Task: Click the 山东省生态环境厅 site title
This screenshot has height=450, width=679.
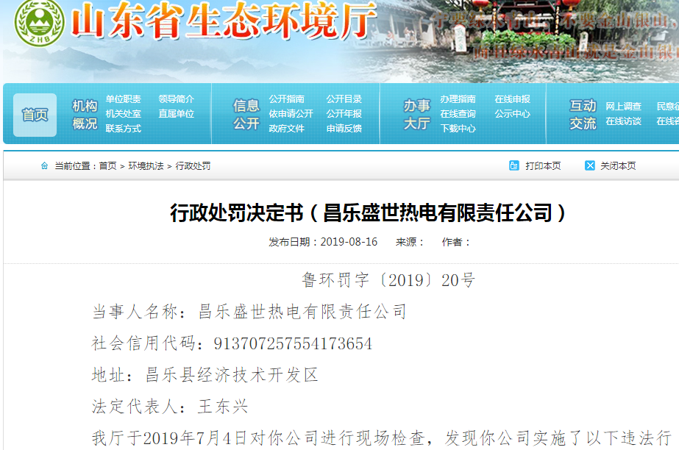Action: (x=224, y=21)
